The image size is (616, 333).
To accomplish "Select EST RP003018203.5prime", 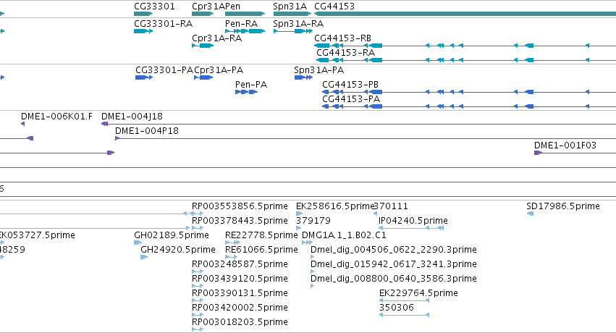I will [198, 329].
